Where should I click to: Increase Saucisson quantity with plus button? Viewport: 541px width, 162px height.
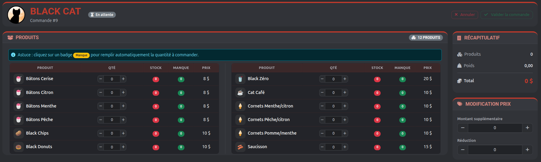[345, 147]
